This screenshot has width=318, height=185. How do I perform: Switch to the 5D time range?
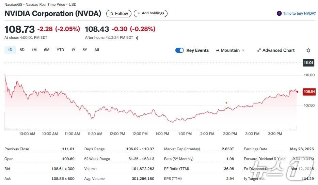22,50
